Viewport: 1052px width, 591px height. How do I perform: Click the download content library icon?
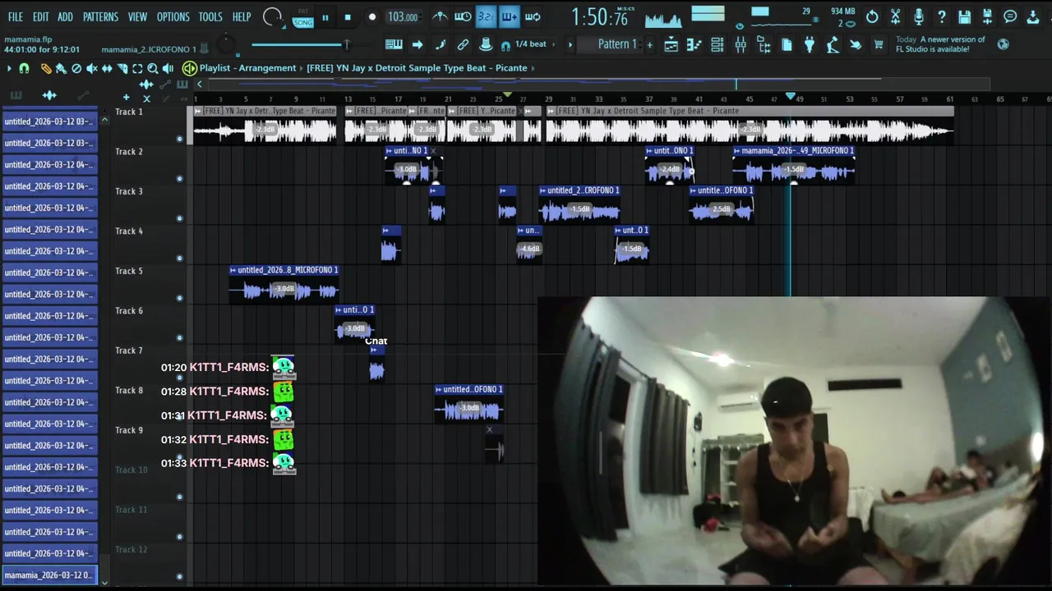click(1032, 16)
